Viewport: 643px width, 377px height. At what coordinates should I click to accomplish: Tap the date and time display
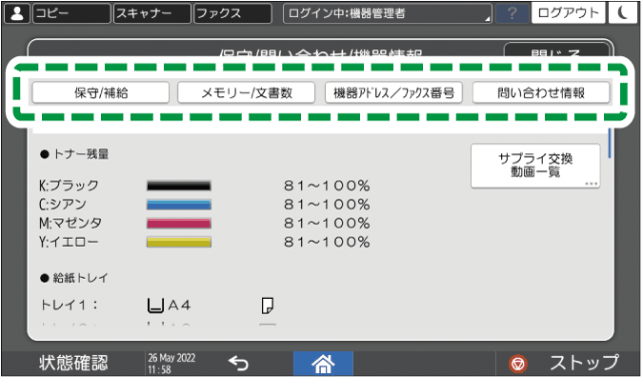171,364
